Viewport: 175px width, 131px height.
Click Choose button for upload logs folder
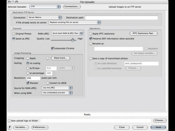tap(160, 120)
